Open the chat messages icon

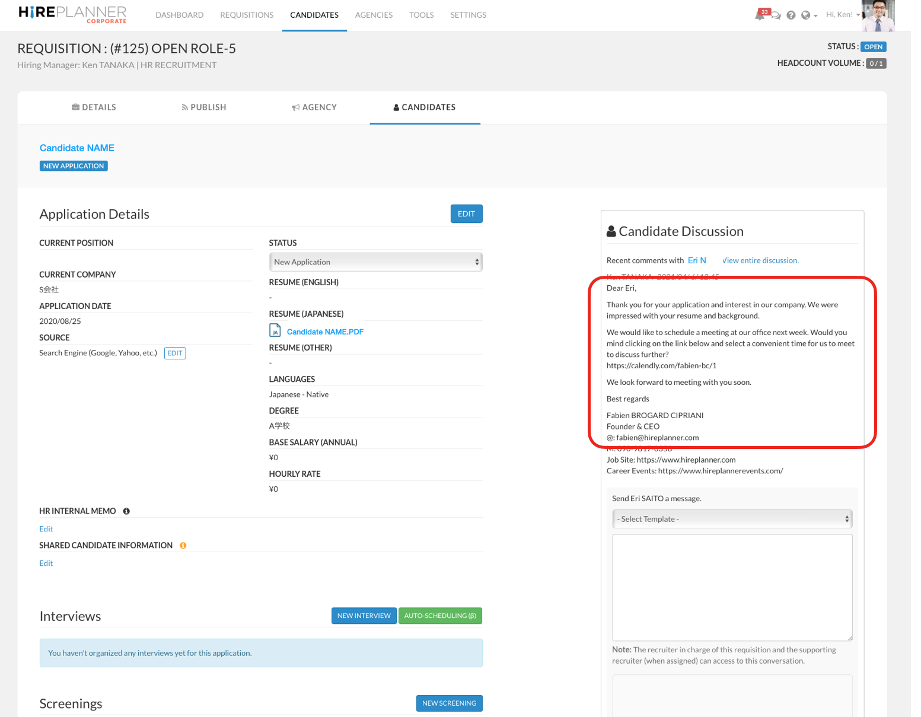pos(776,15)
